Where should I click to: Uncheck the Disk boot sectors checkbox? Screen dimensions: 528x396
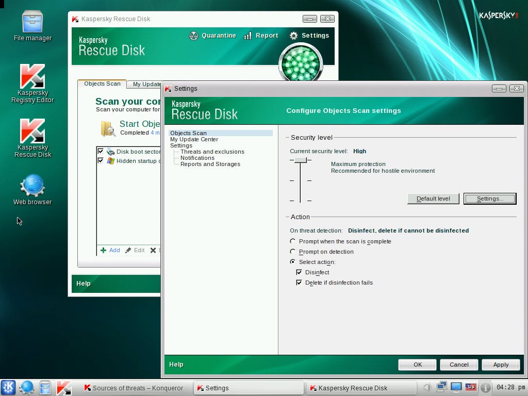coord(101,151)
